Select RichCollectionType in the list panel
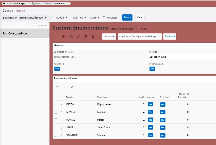 coord(25,33)
